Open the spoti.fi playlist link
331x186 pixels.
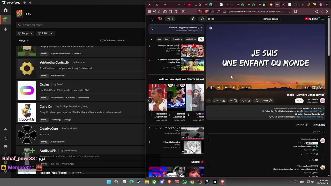click(314, 111)
